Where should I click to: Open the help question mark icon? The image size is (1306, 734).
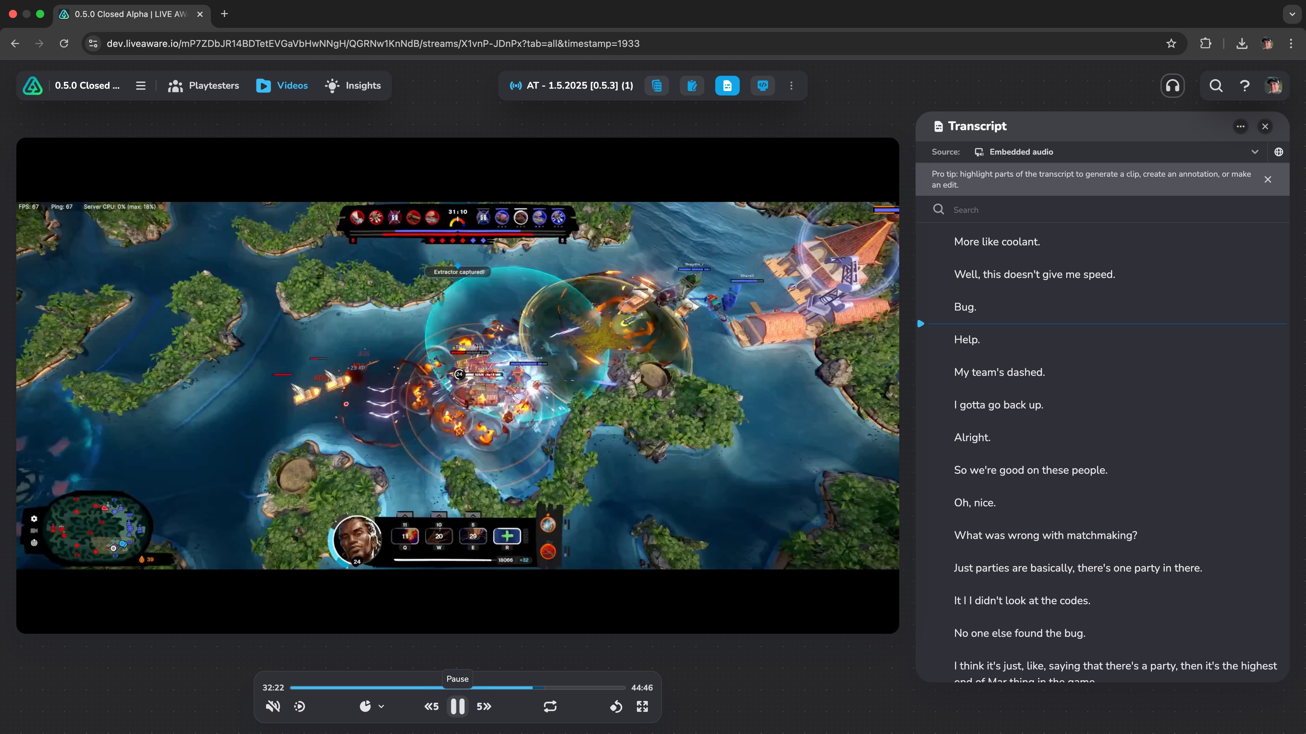tap(1244, 86)
